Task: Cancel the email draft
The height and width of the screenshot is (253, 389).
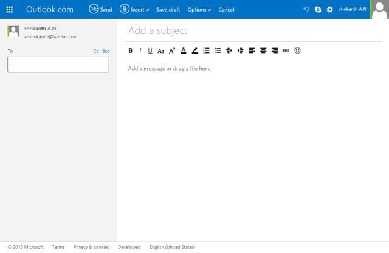Action: (226, 10)
